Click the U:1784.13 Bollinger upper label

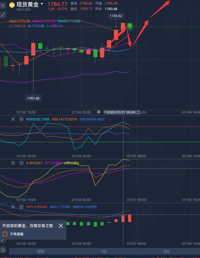(x=17, y=26)
